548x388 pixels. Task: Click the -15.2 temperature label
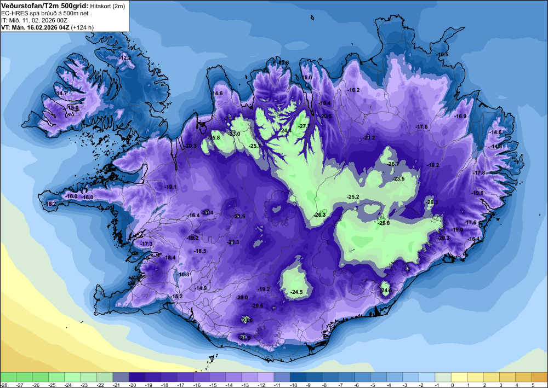(176, 297)
